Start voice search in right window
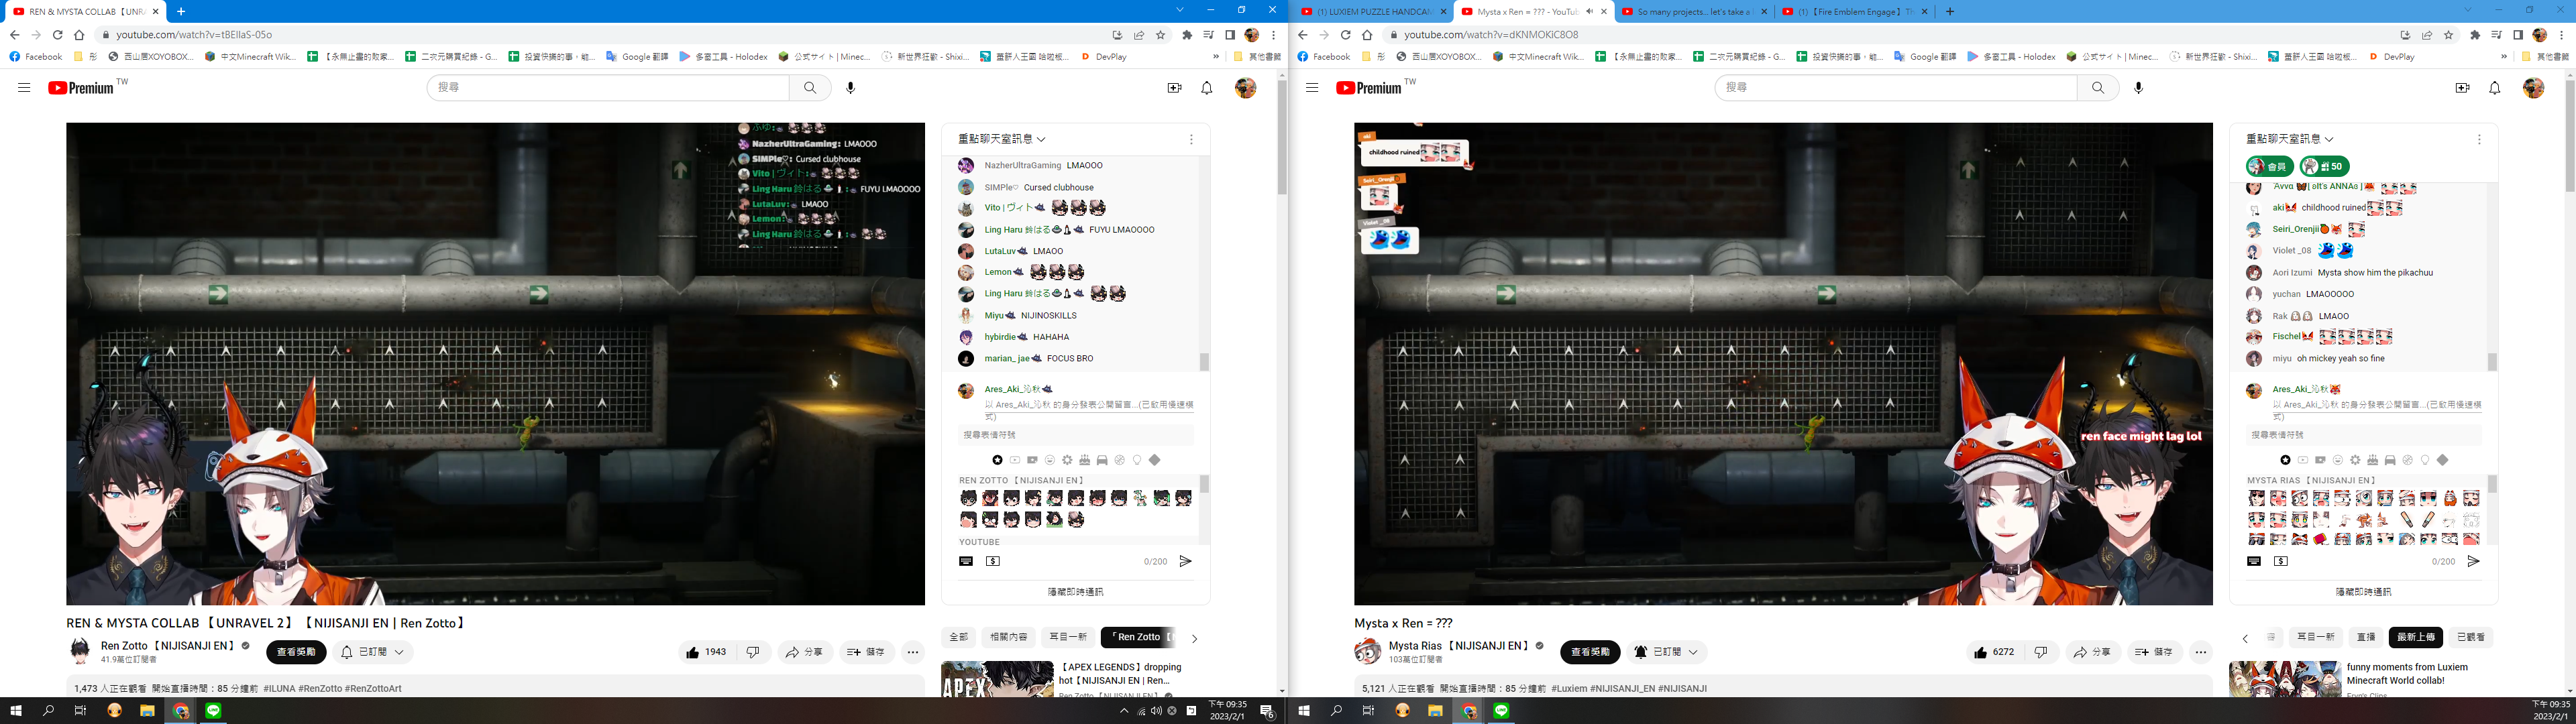The height and width of the screenshot is (724, 2576). point(2139,88)
